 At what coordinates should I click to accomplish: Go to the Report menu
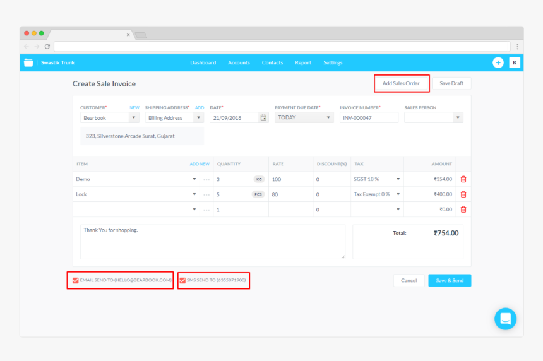pyautogui.click(x=303, y=62)
